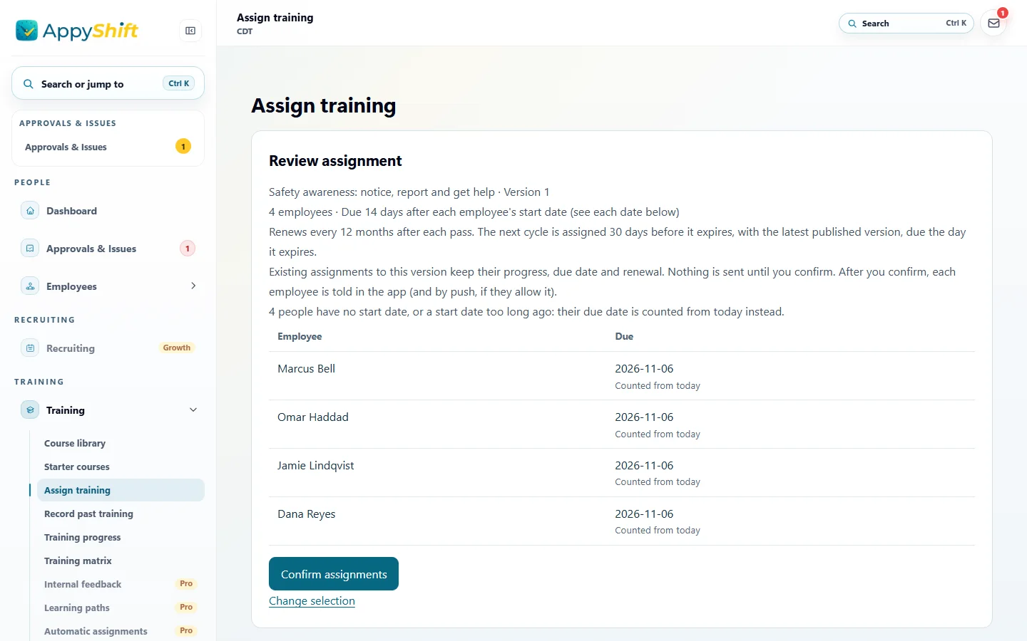Collapse the sidebar panel icon
This screenshot has height=641, width=1027.
click(190, 31)
